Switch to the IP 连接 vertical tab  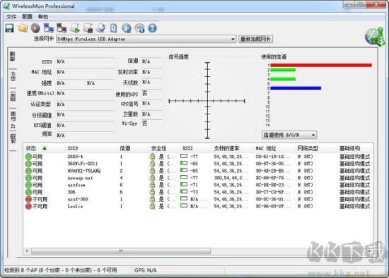coord(13,119)
